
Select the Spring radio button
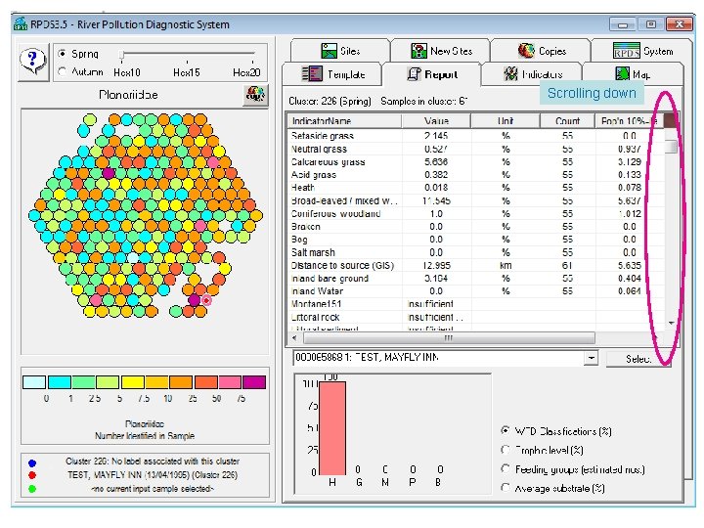coord(63,54)
